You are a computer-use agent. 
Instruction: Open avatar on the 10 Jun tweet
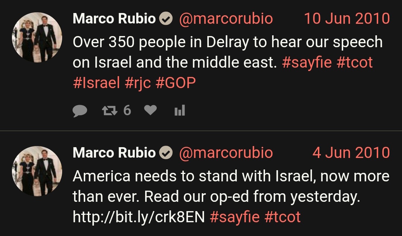(37, 38)
